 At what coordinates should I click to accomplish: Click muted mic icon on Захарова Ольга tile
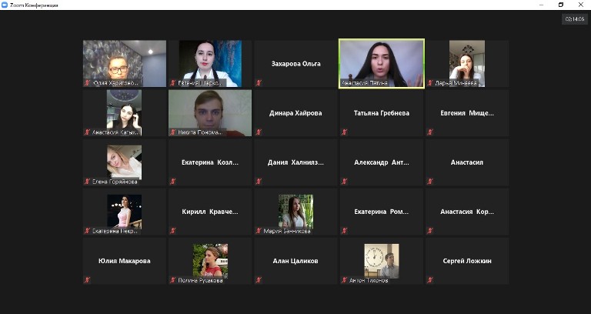pyautogui.click(x=259, y=82)
